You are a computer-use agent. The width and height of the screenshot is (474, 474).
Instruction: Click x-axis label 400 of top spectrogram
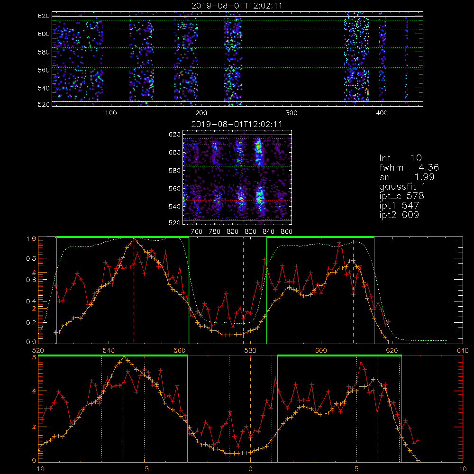pyautogui.click(x=382, y=113)
